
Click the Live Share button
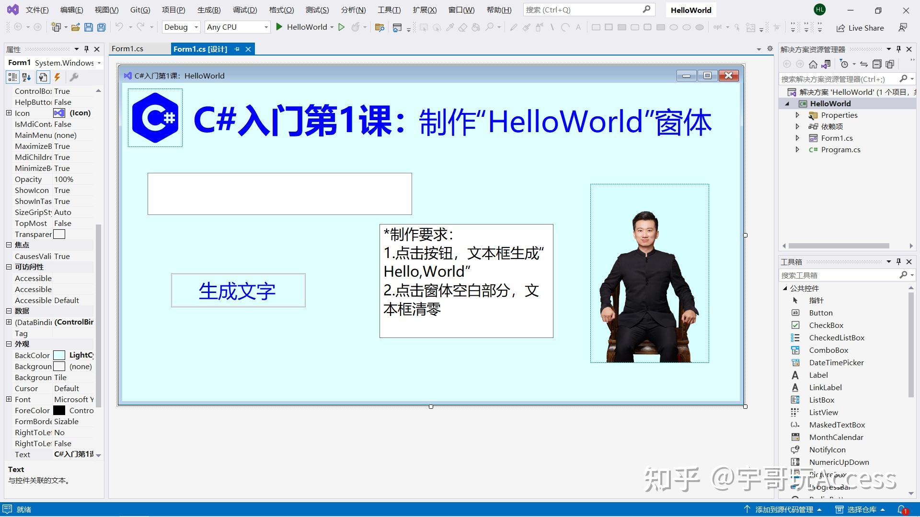point(860,28)
